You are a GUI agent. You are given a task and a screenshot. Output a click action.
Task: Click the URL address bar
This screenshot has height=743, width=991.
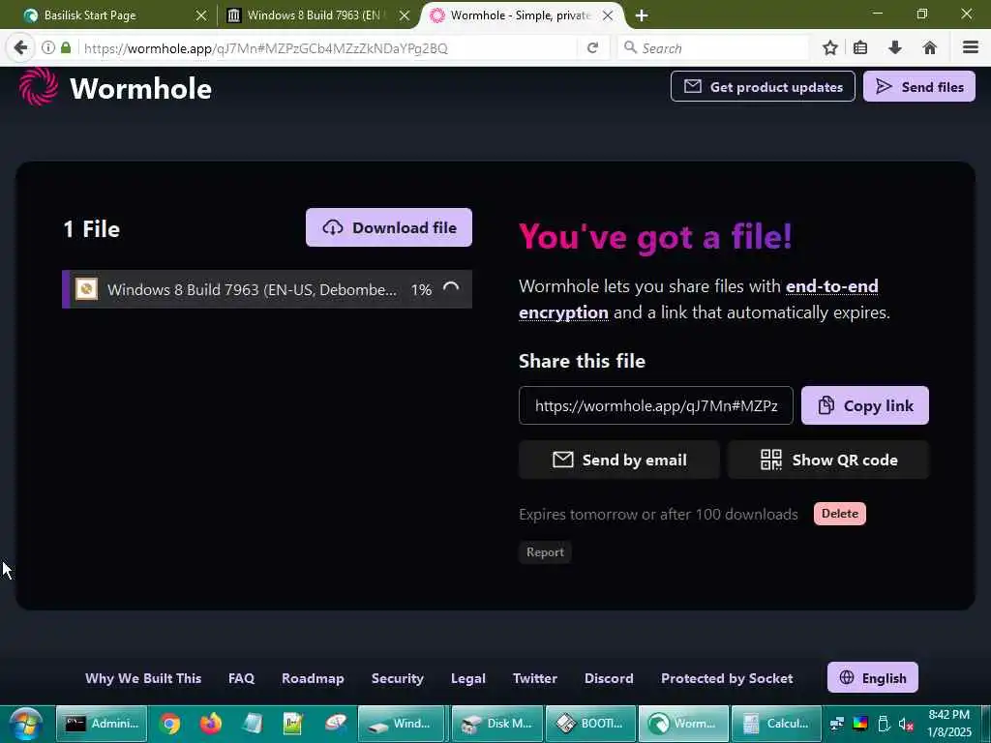click(x=329, y=48)
